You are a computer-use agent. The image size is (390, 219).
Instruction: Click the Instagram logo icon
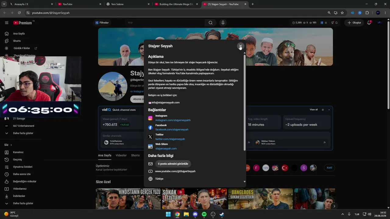[x=150, y=118]
